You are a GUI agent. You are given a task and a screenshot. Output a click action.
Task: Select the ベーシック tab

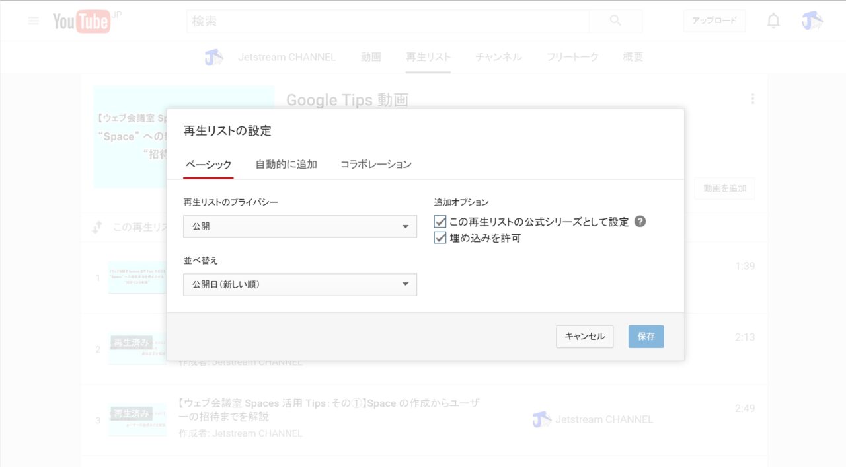[x=208, y=165]
